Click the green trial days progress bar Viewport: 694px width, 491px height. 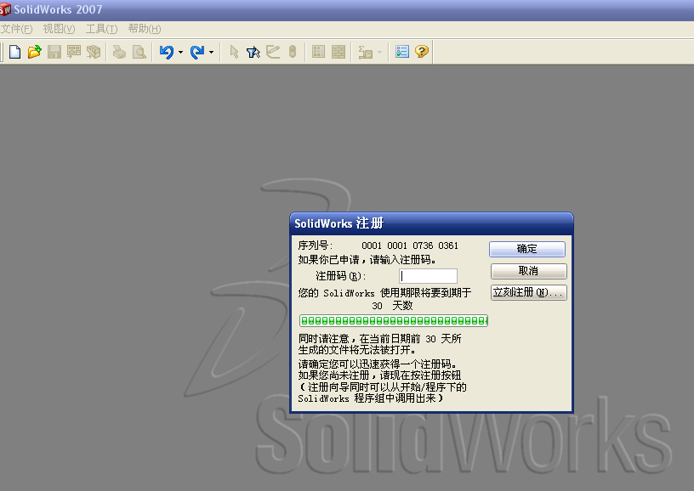click(394, 321)
